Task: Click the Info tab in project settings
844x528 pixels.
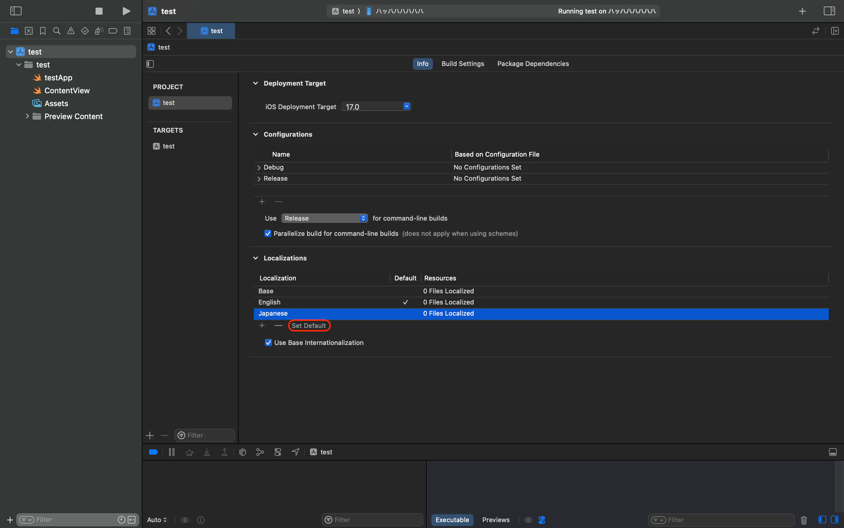Action: pos(422,63)
